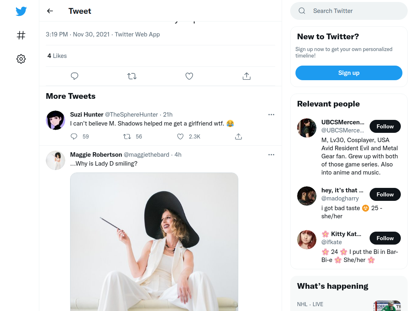
Task: Like the main tweet with heart icon
Action: pos(189,76)
